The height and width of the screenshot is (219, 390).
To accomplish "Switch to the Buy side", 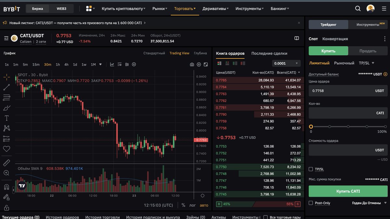I will 328,51.
